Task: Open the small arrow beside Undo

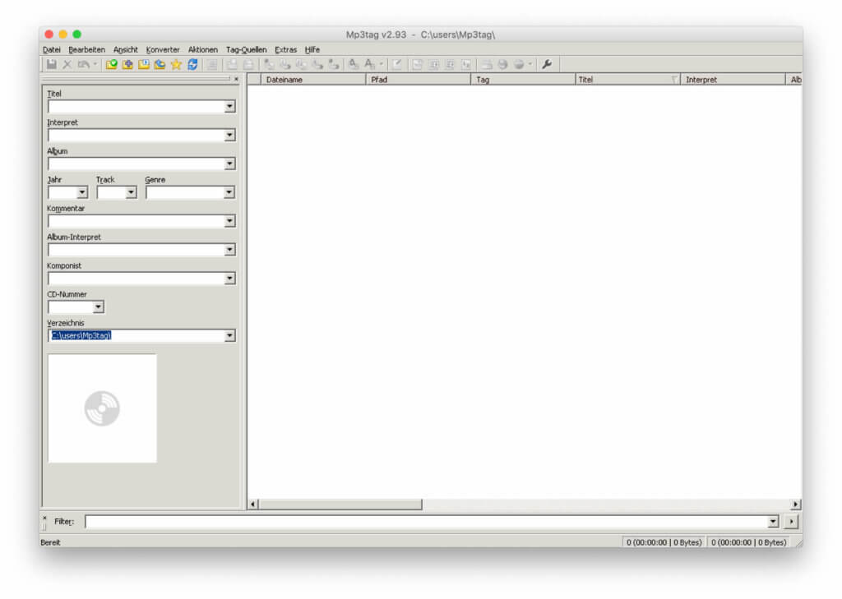Action: [95, 64]
